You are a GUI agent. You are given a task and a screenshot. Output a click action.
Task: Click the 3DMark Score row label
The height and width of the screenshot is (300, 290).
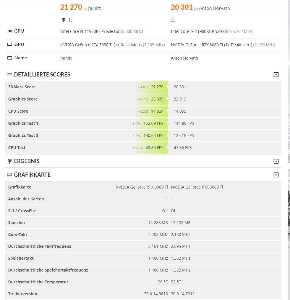coord(22,87)
